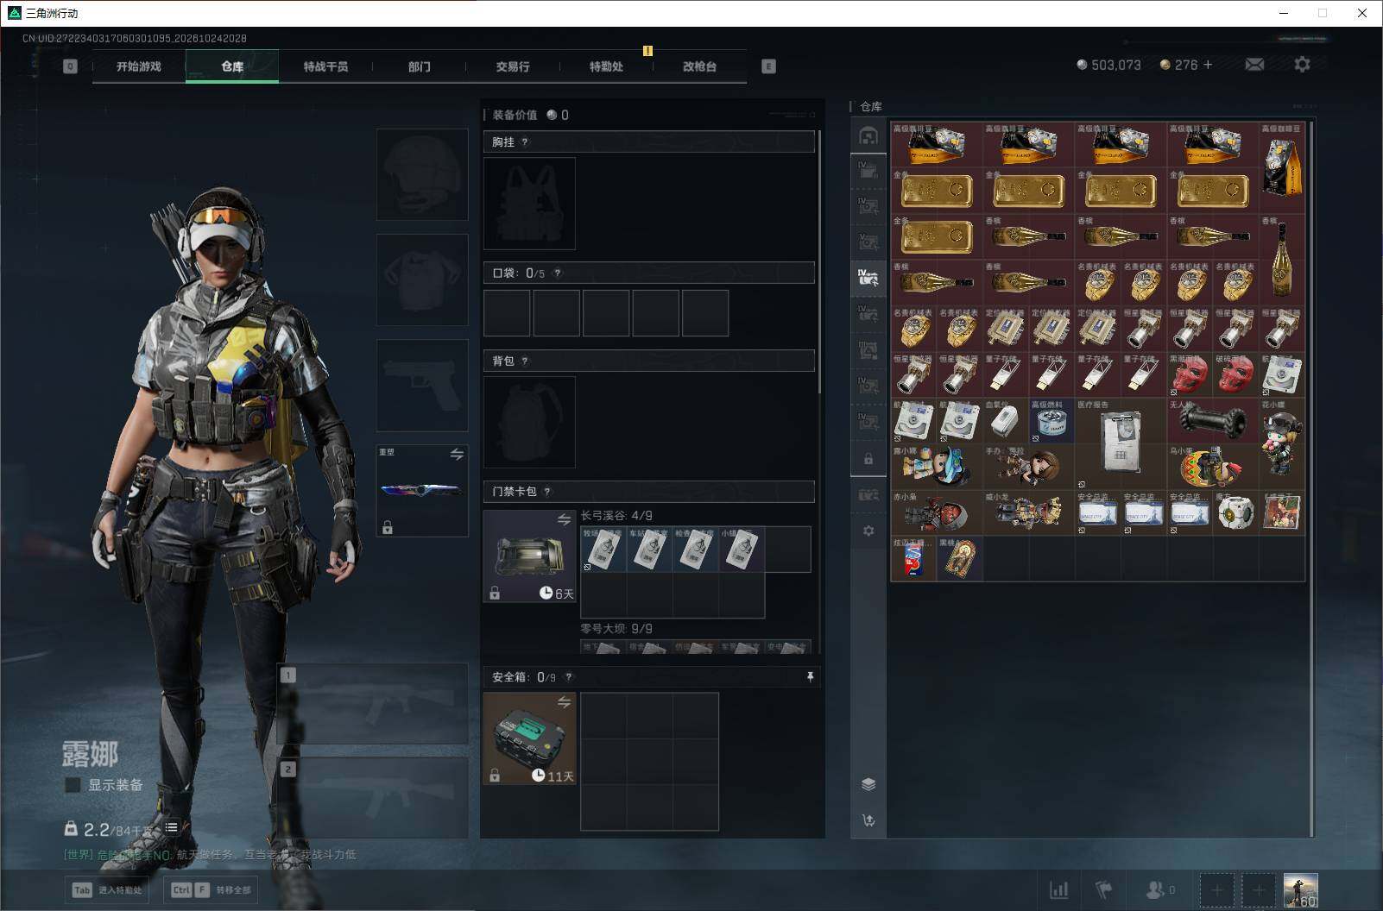Click the 进入特勤处 button

106,890
